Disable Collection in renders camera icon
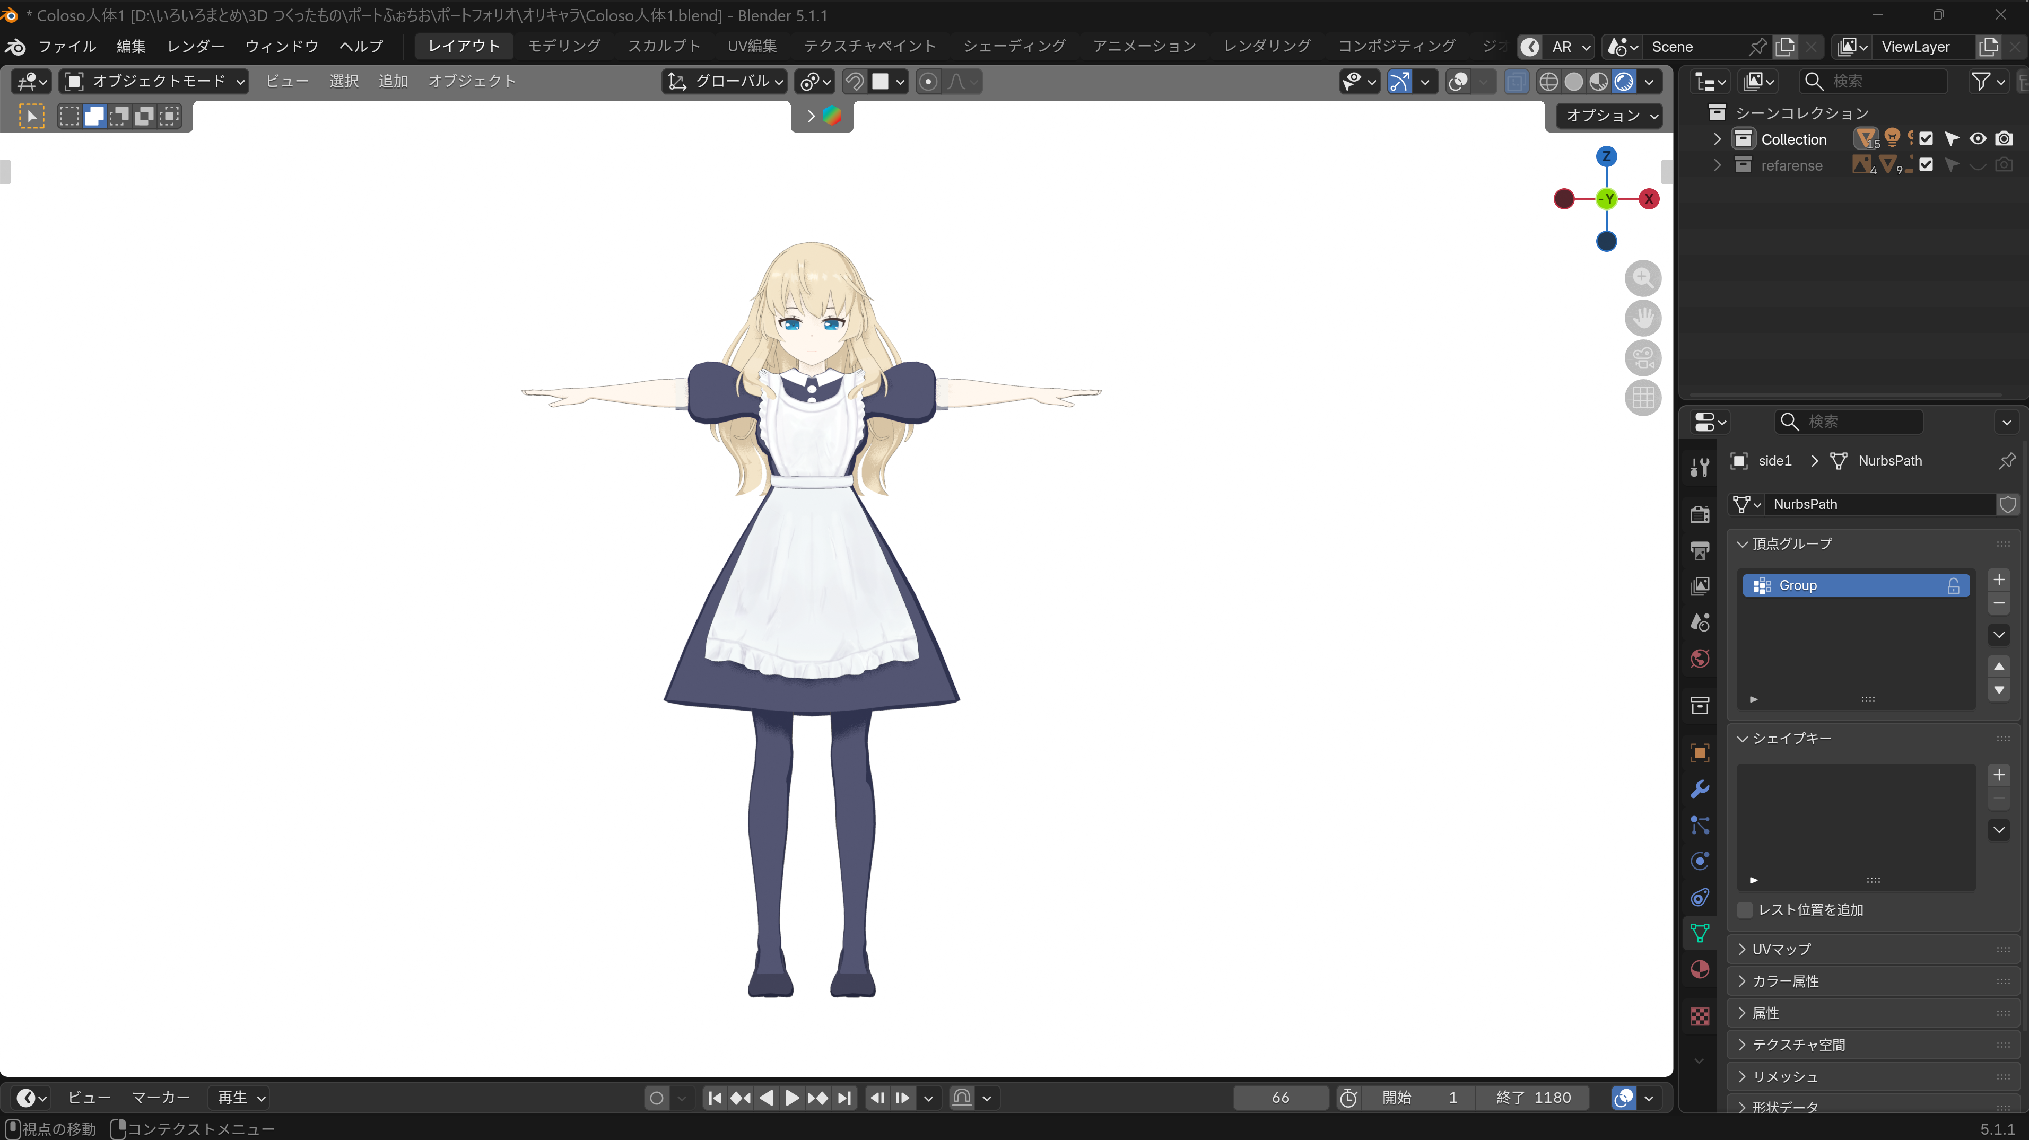This screenshot has height=1140, width=2029. tap(2005, 138)
